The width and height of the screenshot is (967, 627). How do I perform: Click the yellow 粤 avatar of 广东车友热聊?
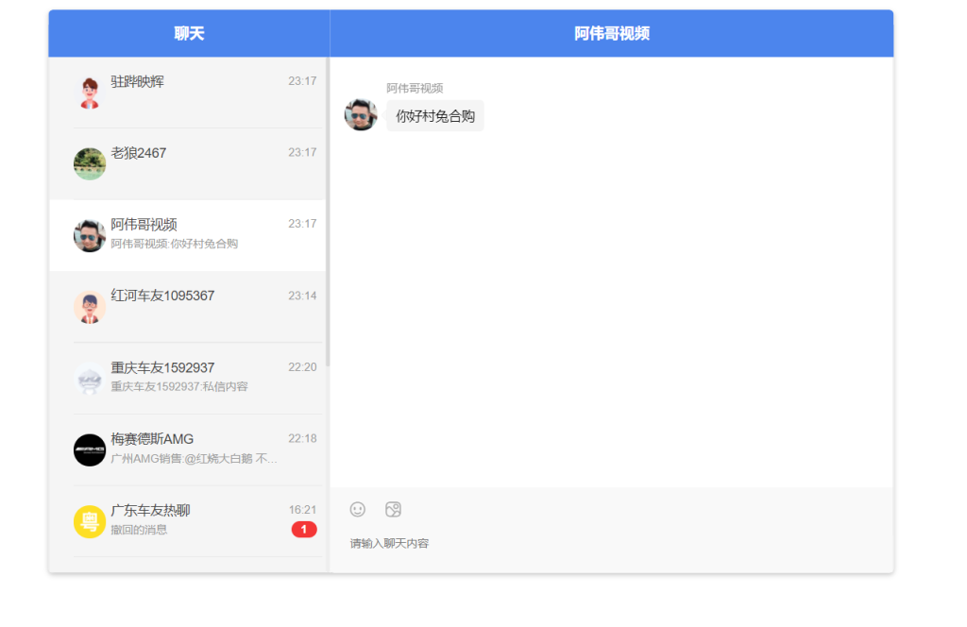[89, 520]
